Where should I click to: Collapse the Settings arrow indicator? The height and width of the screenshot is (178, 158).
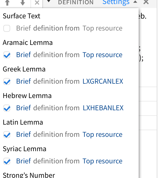(x=135, y=2)
